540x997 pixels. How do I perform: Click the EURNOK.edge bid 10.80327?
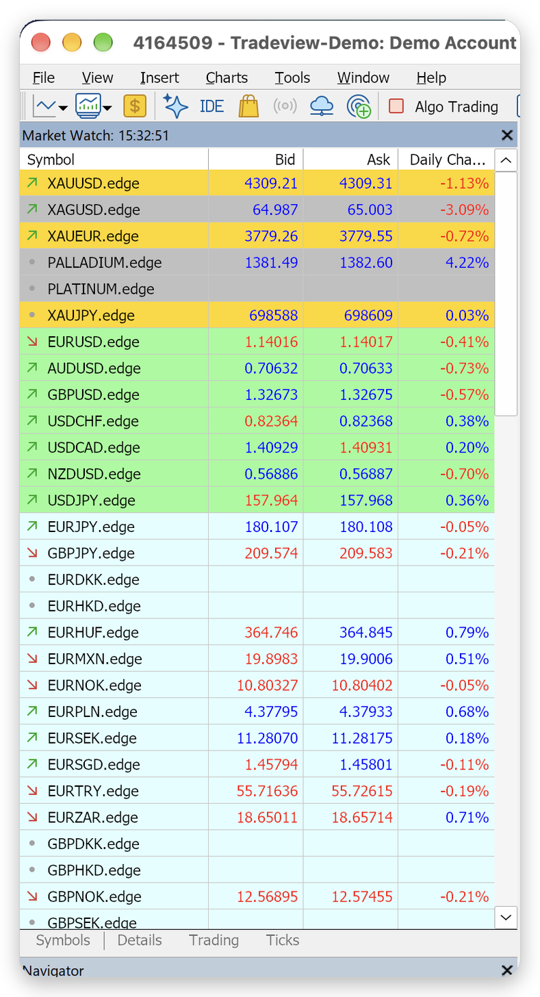[267, 685]
